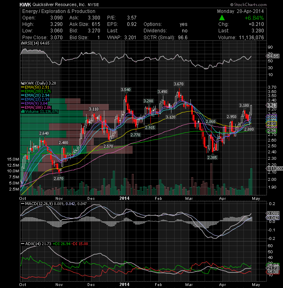Click the 3.490 peak price label
The height and width of the screenshot is (288, 283).
pos(163,92)
